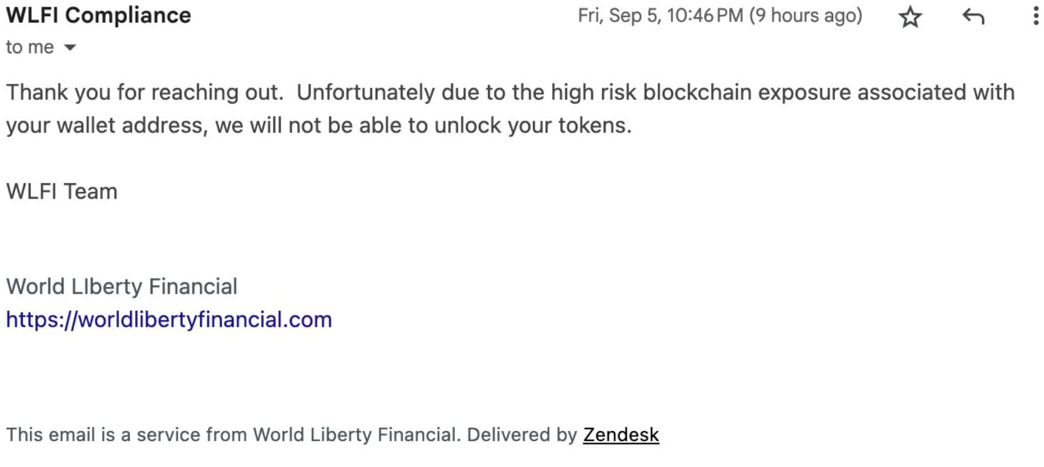The image size is (1044, 467).
Task: Click the 'Thank you for reaching out' sentence
Action: (145, 93)
